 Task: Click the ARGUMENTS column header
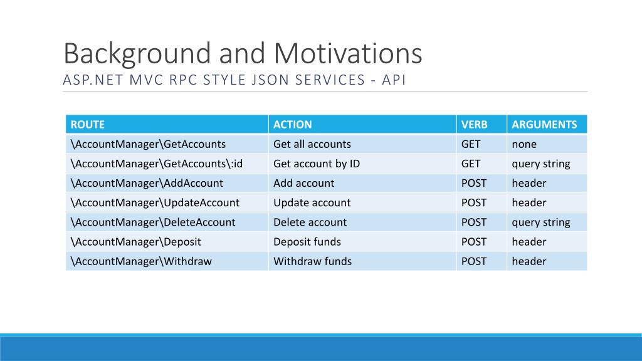pos(547,125)
